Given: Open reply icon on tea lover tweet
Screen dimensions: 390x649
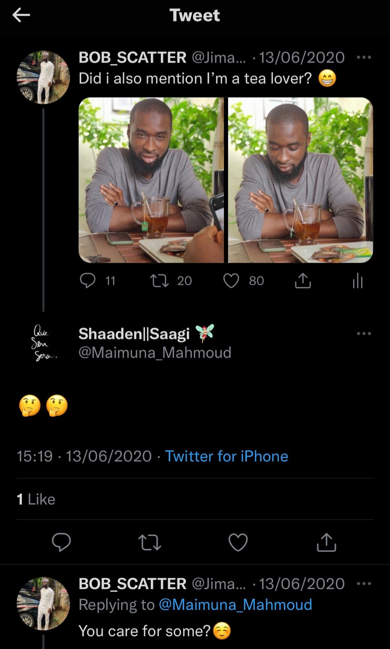Looking at the screenshot, I should [x=87, y=281].
